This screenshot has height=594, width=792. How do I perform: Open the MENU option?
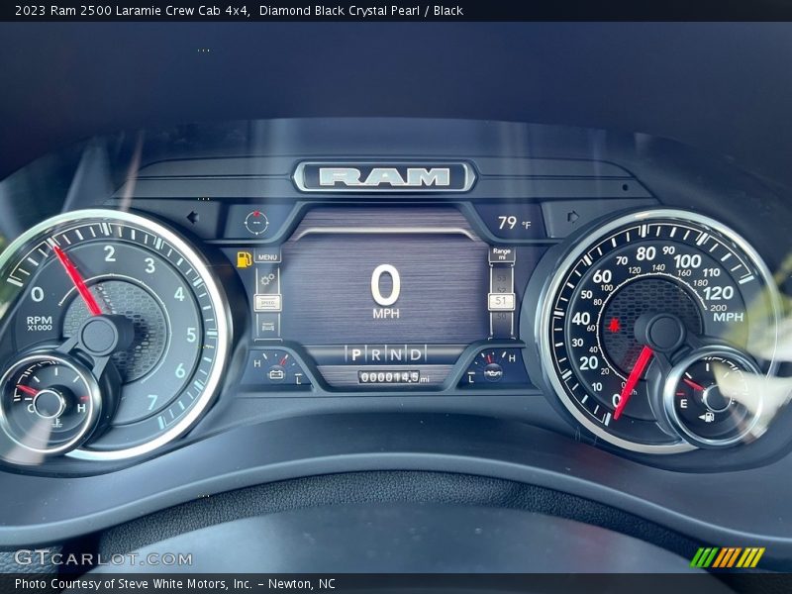pos(267,256)
